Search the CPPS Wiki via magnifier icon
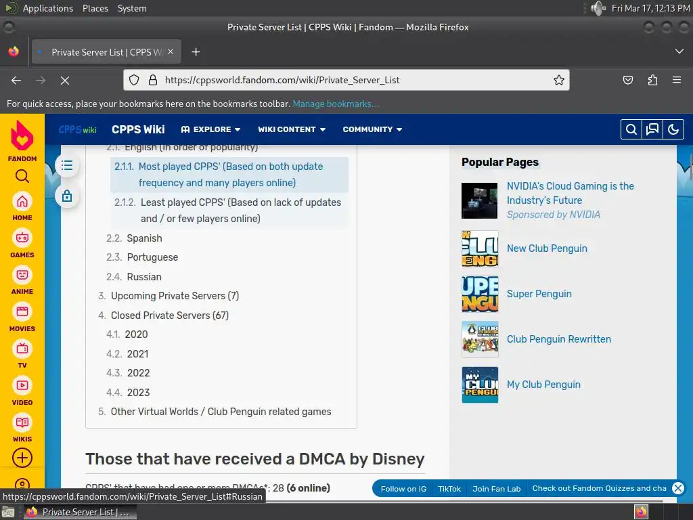693x520 pixels. pyautogui.click(x=631, y=129)
